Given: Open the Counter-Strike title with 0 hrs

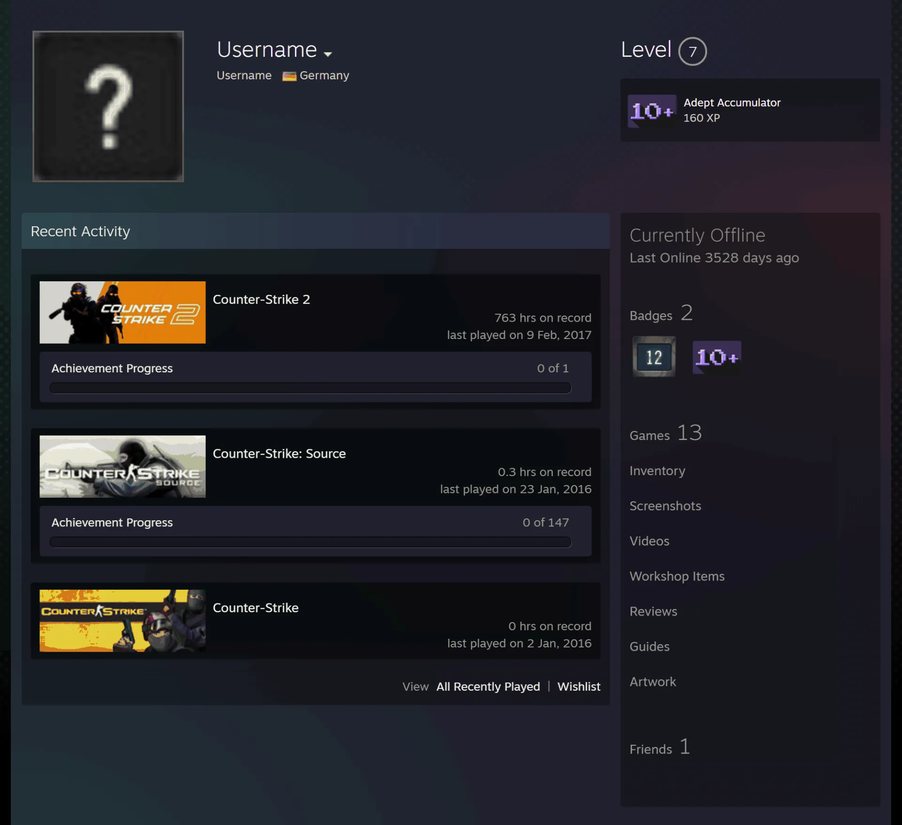Looking at the screenshot, I should 256,608.
